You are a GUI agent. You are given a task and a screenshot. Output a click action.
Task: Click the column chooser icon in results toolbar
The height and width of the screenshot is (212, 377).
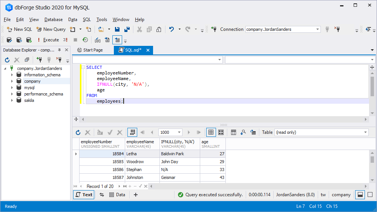[233, 132]
